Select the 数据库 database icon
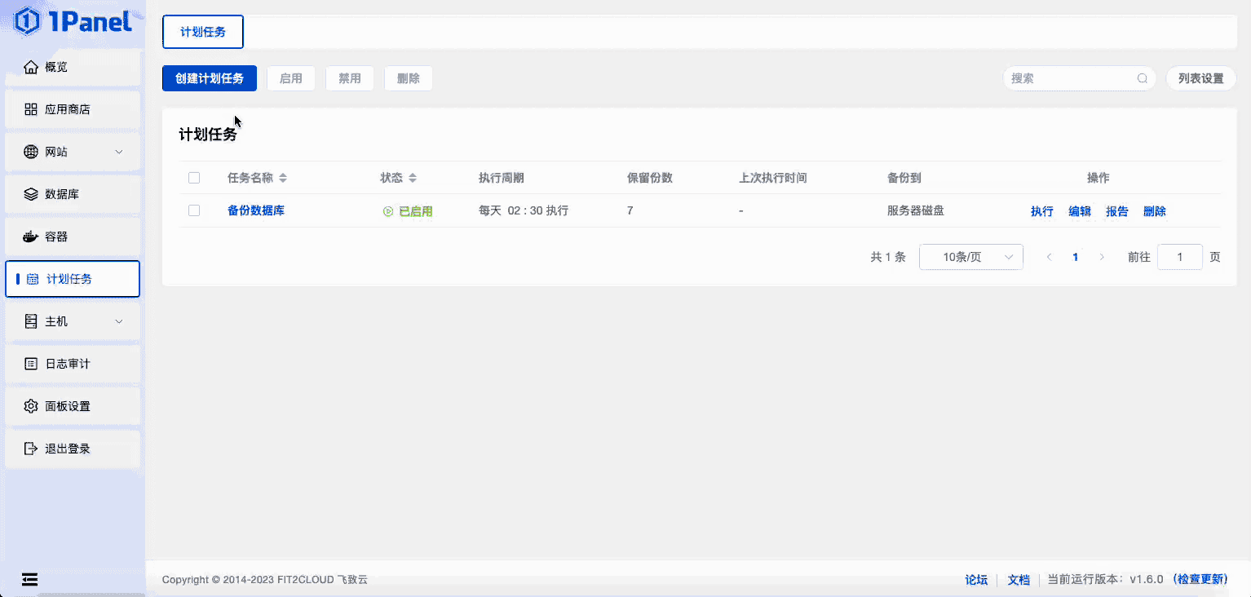 (x=30, y=194)
